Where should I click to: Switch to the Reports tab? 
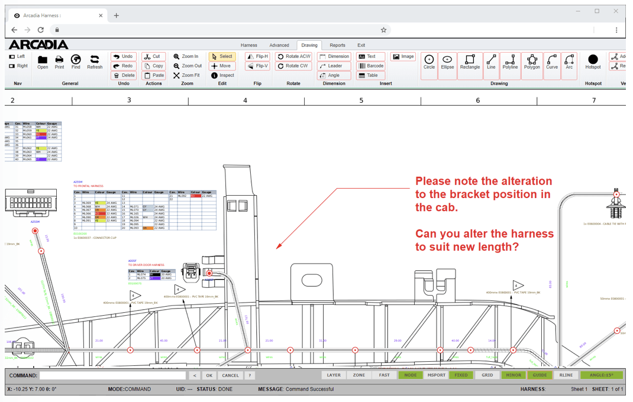(337, 45)
